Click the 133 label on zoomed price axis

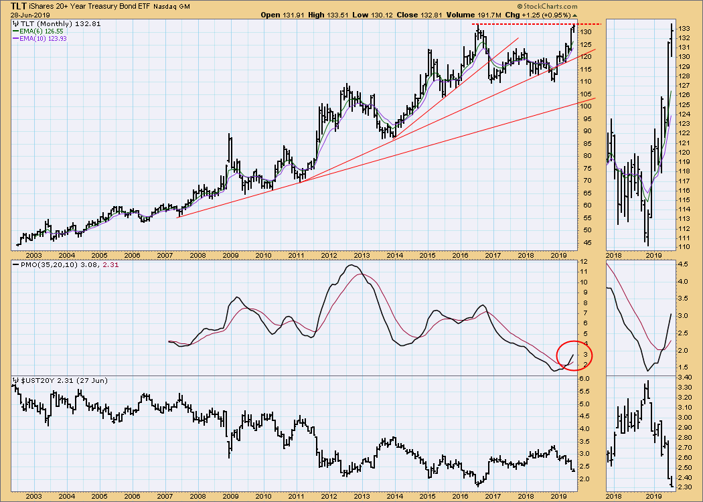[x=684, y=28]
